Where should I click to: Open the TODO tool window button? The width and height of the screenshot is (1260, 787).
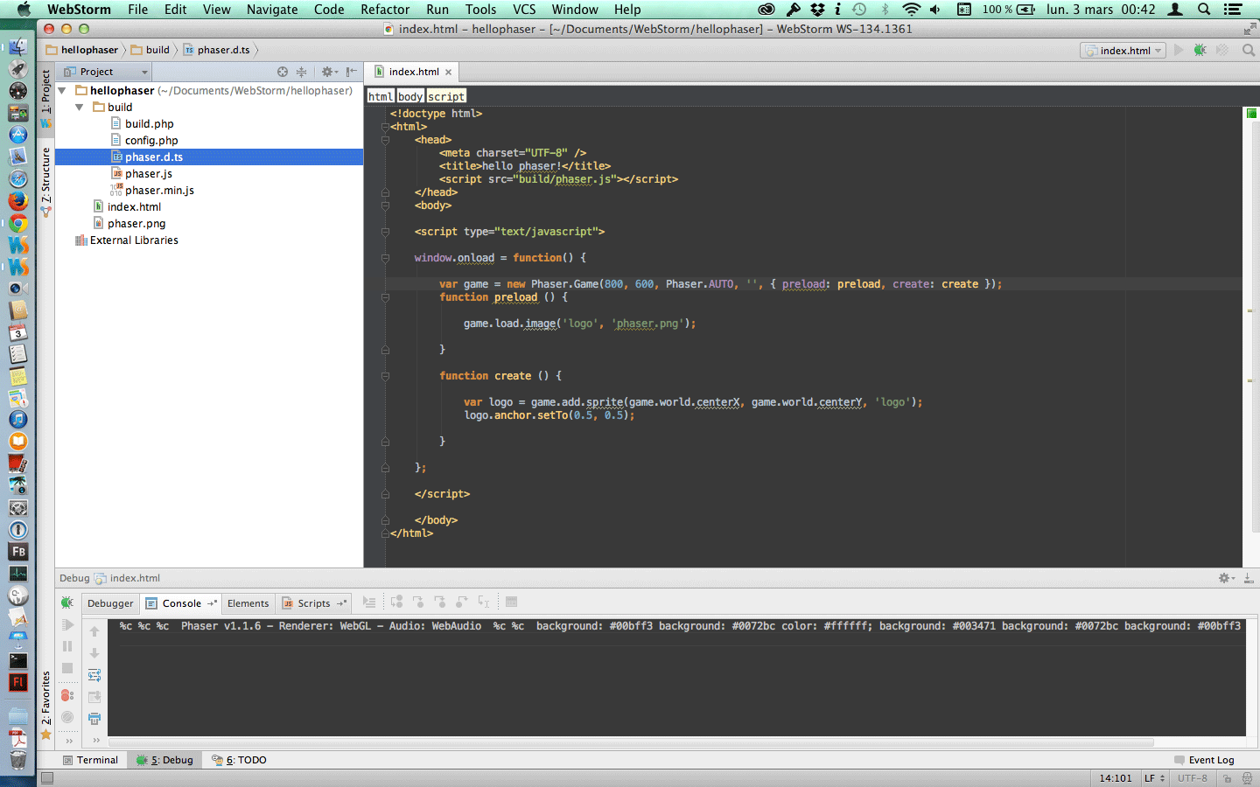pyautogui.click(x=240, y=760)
